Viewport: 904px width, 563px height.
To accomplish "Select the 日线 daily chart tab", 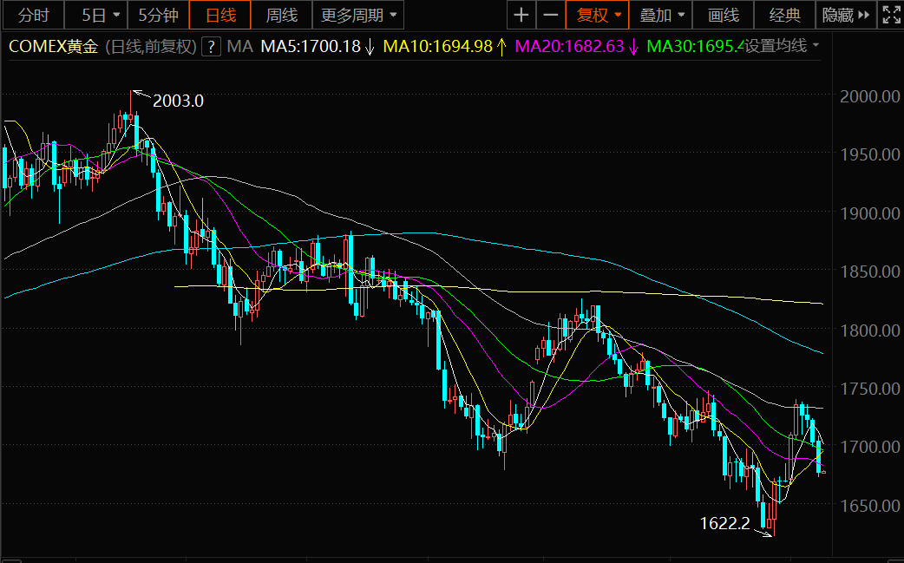I will click(220, 15).
